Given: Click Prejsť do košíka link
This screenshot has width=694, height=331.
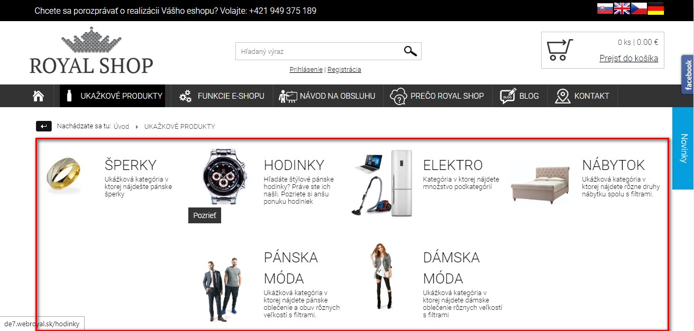Looking at the screenshot, I should click(628, 58).
